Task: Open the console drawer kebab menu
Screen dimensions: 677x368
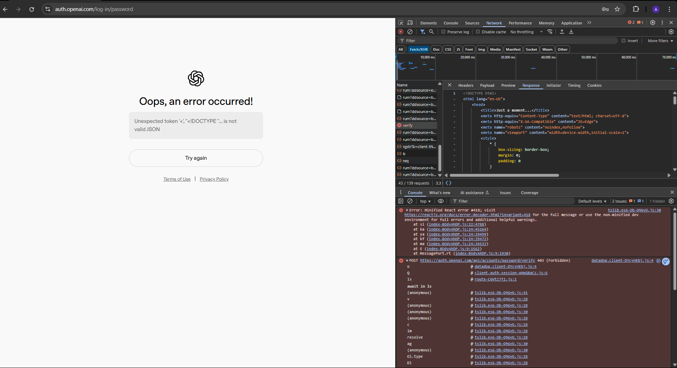Action: tap(401, 192)
